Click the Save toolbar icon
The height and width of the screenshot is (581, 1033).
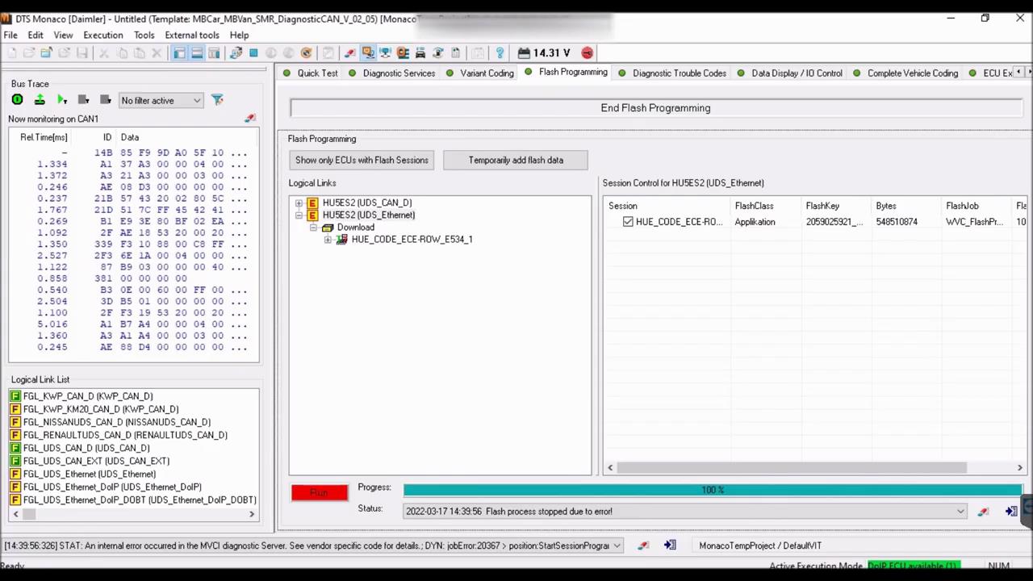(83, 53)
